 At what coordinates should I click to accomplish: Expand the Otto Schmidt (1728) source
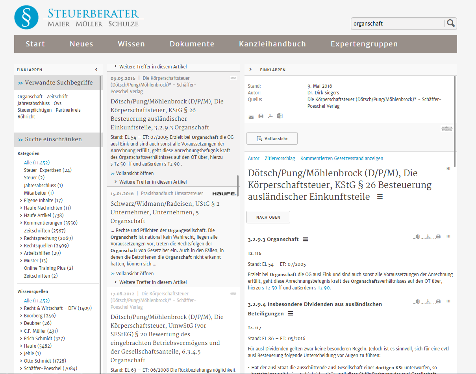[21, 361]
